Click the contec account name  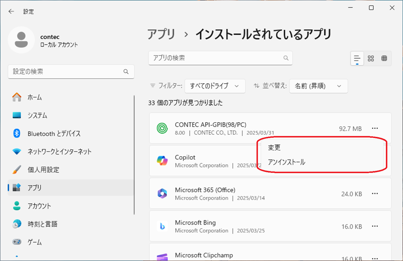point(50,37)
